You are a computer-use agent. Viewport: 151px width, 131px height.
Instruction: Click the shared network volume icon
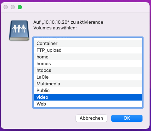[x=19, y=30]
